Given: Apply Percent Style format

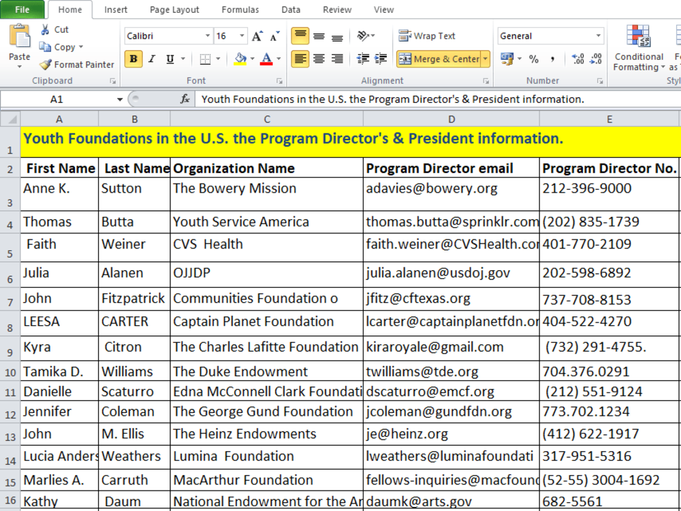Looking at the screenshot, I should pyautogui.click(x=534, y=59).
